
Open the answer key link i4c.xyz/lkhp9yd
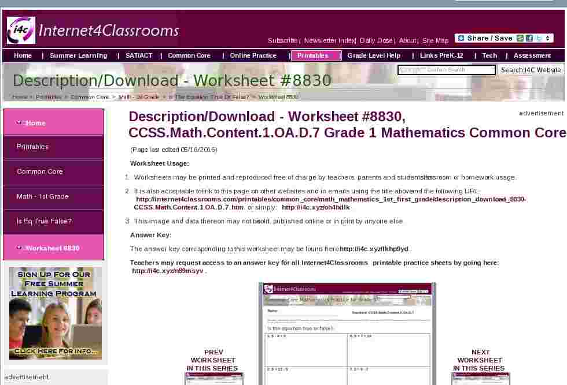(x=374, y=249)
